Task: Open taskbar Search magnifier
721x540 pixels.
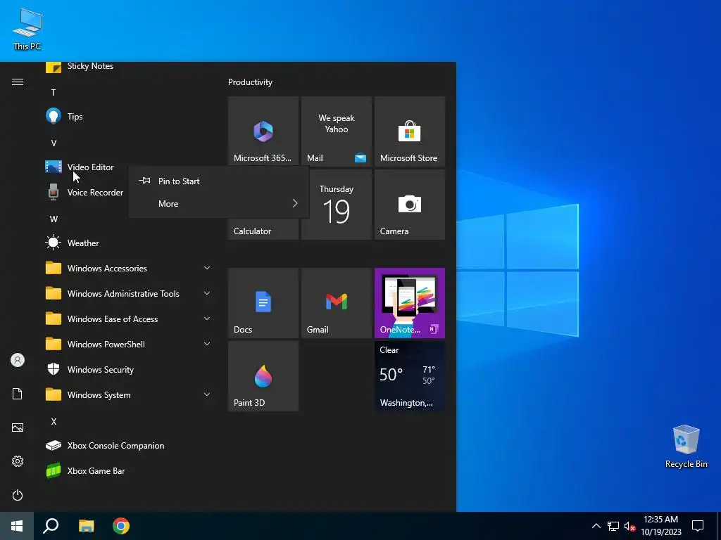Action: [51, 526]
